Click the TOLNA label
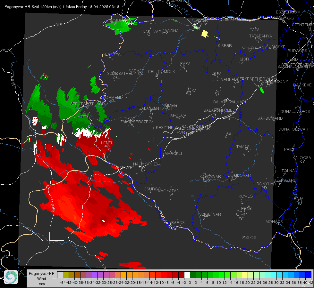 pyautogui.click(x=288, y=171)
